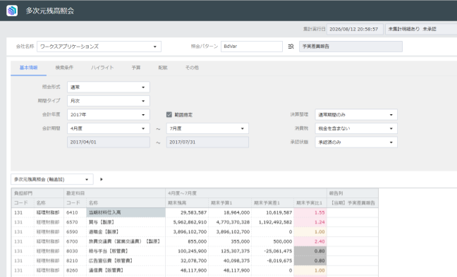Image resolution: width=457 pixels, height=277 pixels.
Task: Open the 多次元残高照会 (軸追加) dropdown
Action: (x=52, y=180)
